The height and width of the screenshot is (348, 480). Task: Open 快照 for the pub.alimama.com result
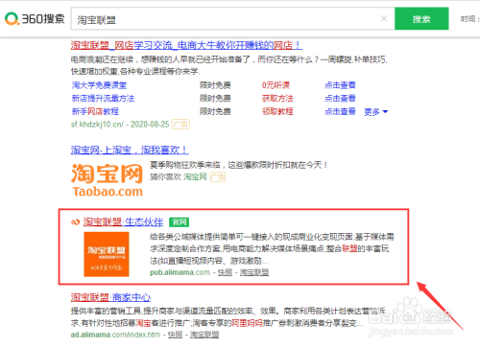(x=225, y=272)
